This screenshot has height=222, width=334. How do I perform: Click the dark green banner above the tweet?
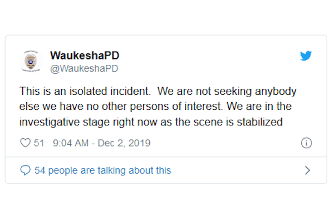167,15
